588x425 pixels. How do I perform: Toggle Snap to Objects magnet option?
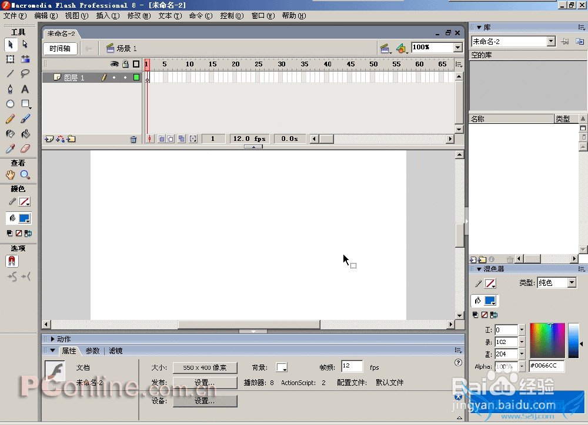coord(12,261)
